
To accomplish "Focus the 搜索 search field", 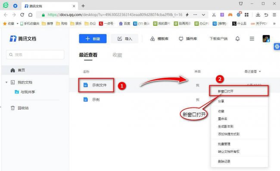I will click(35, 55).
